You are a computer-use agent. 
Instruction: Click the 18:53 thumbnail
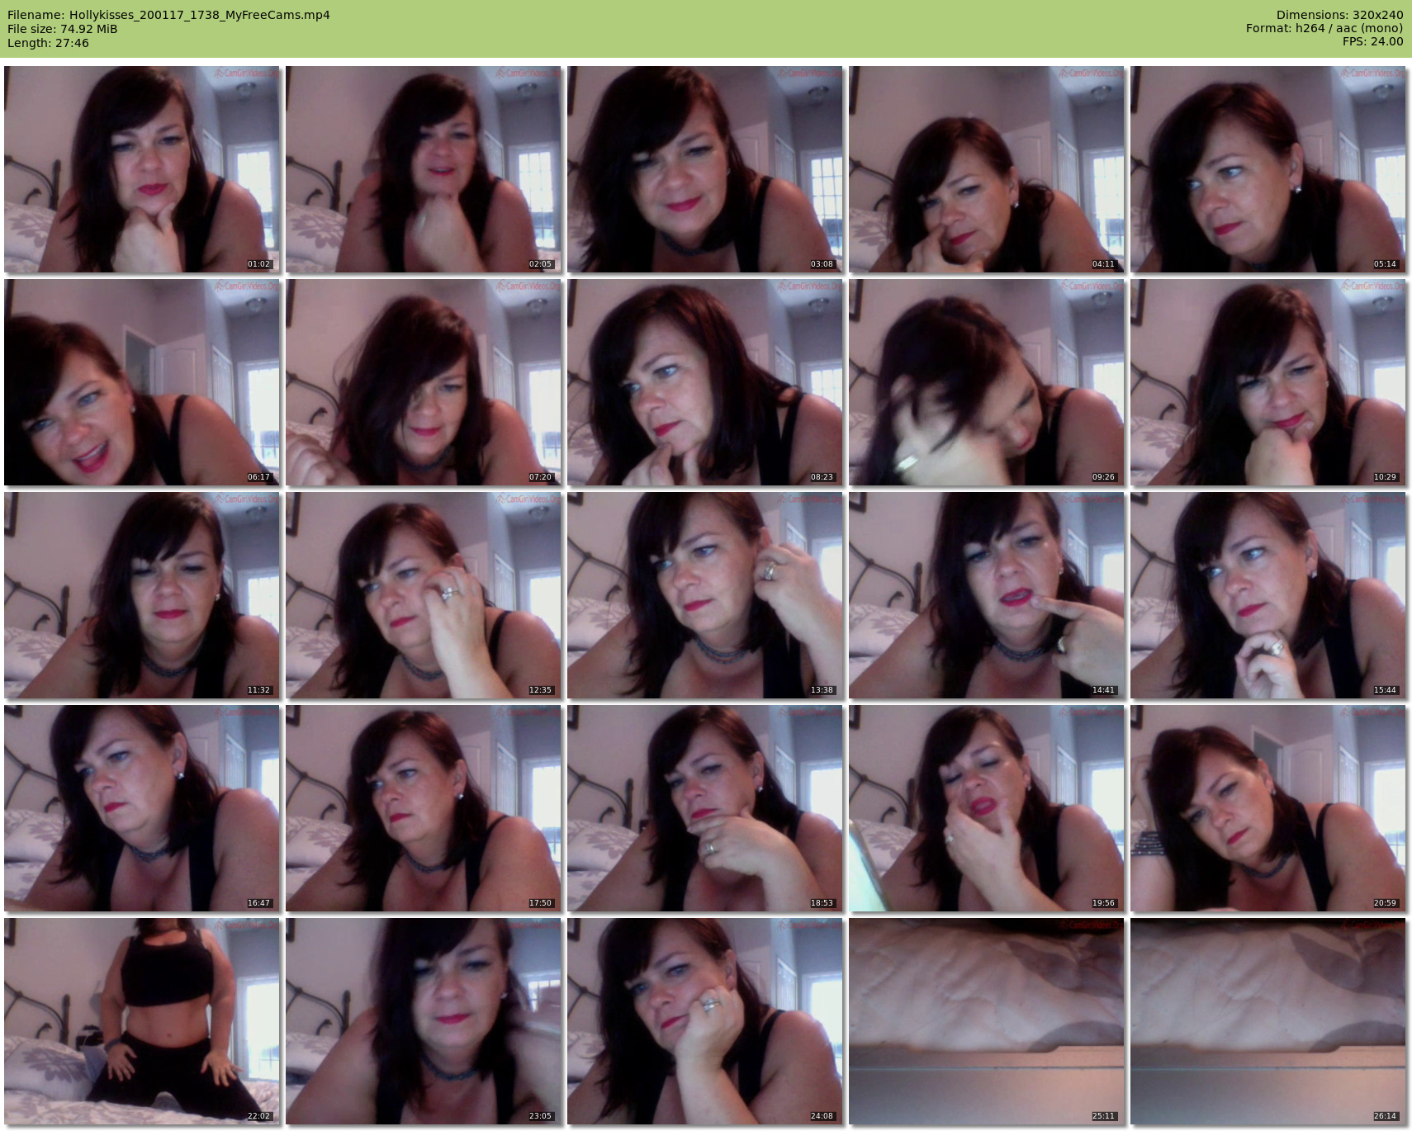[705, 808]
